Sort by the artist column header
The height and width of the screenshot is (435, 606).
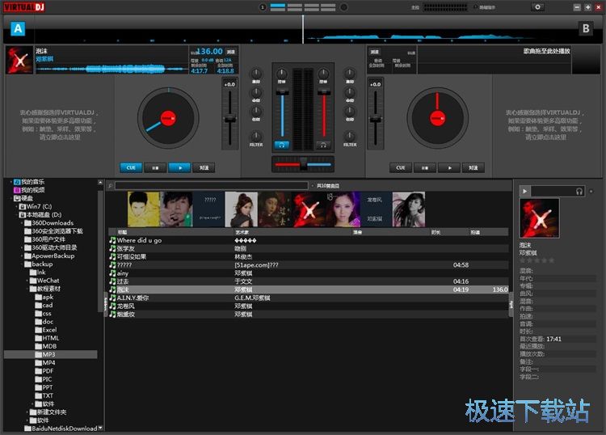point(292,232)
